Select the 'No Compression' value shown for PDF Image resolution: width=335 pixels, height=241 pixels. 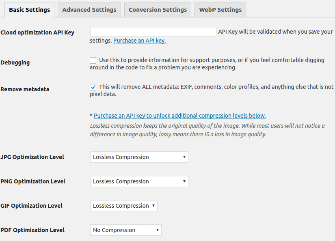pyautogui.click(x=114, y=230)
